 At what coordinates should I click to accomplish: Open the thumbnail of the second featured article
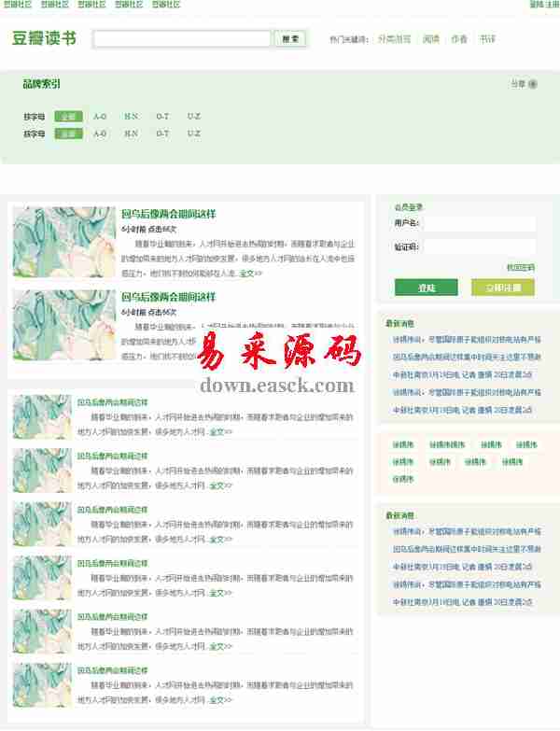coord(63,325)
